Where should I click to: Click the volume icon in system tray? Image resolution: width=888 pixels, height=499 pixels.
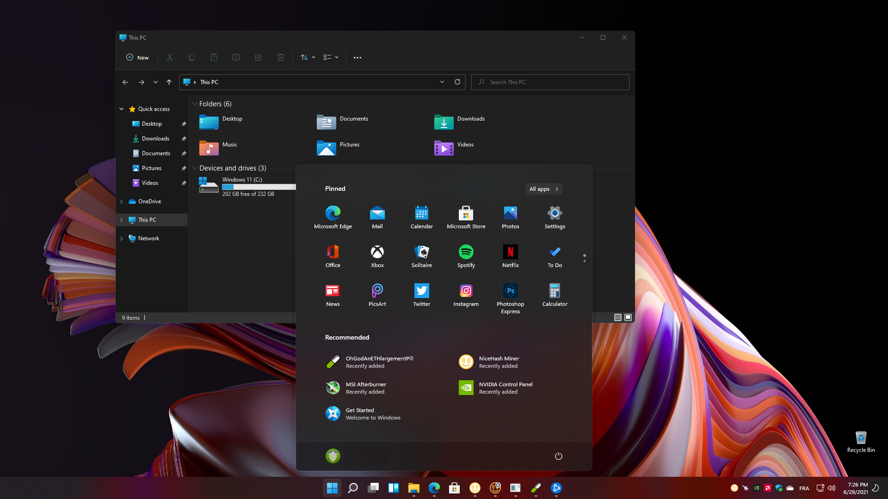tap(832, 488)
